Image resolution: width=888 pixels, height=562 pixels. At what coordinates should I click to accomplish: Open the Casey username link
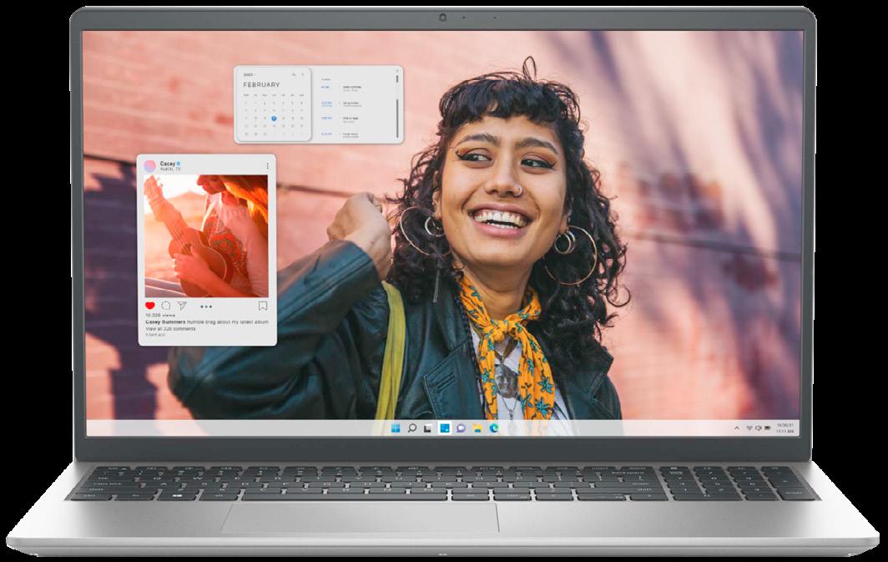pos(168,163)
